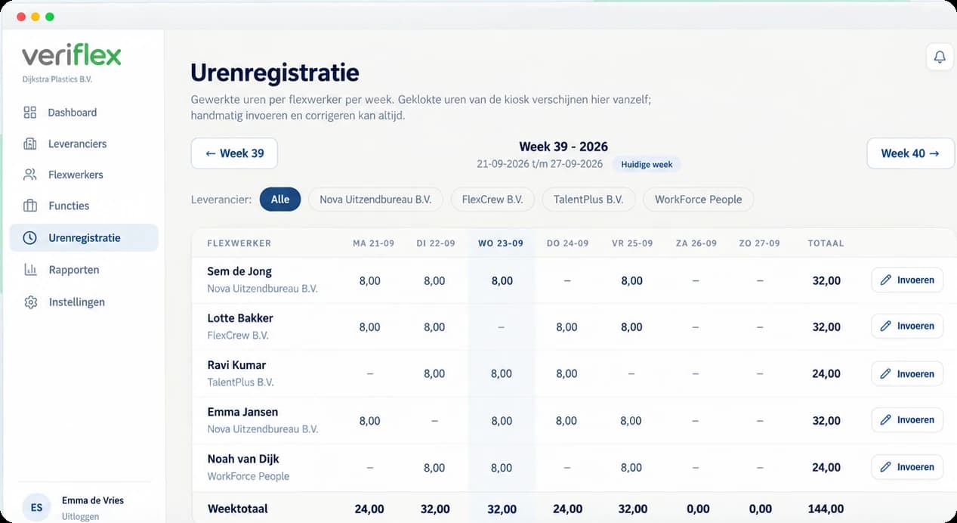Click the Functies briefcase icon
957x523 pixels.
30,206
